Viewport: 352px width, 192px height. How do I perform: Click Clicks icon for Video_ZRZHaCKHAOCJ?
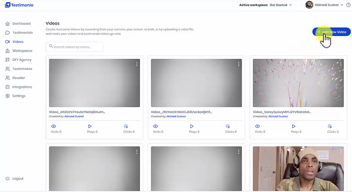(228, 126)
